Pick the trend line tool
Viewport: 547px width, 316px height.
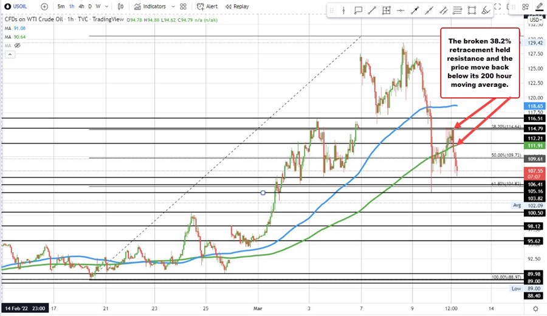(372, 10)
